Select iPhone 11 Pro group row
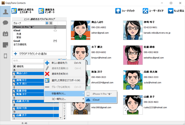This screenshot has width=185, height=125. pos(39,27)
